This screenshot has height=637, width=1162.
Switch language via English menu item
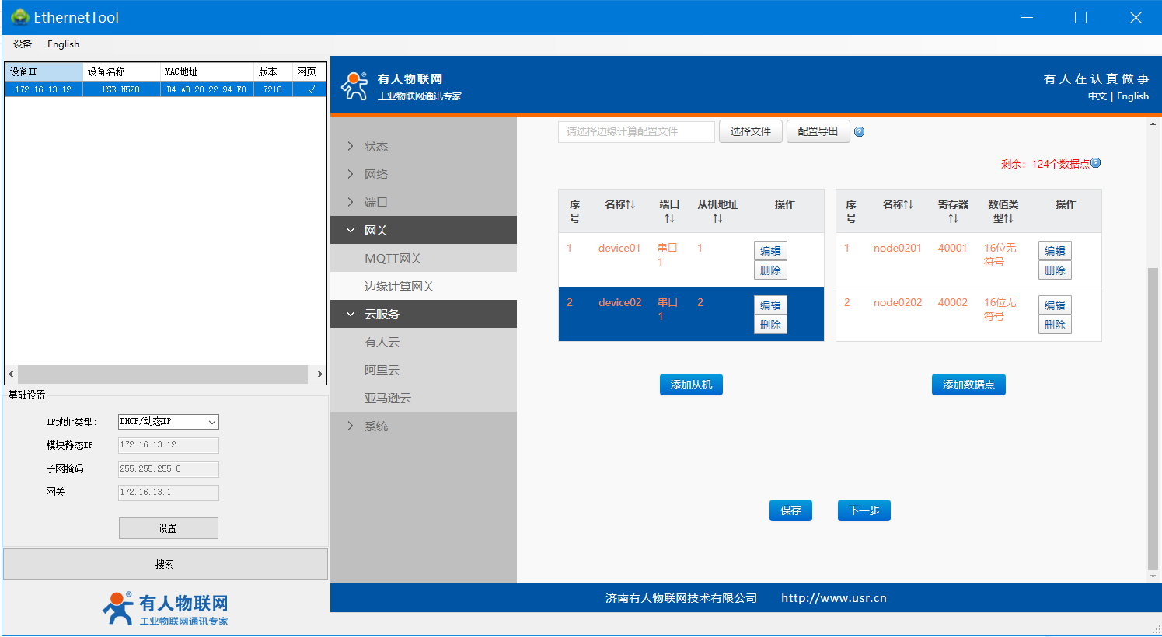click(63, 44)
